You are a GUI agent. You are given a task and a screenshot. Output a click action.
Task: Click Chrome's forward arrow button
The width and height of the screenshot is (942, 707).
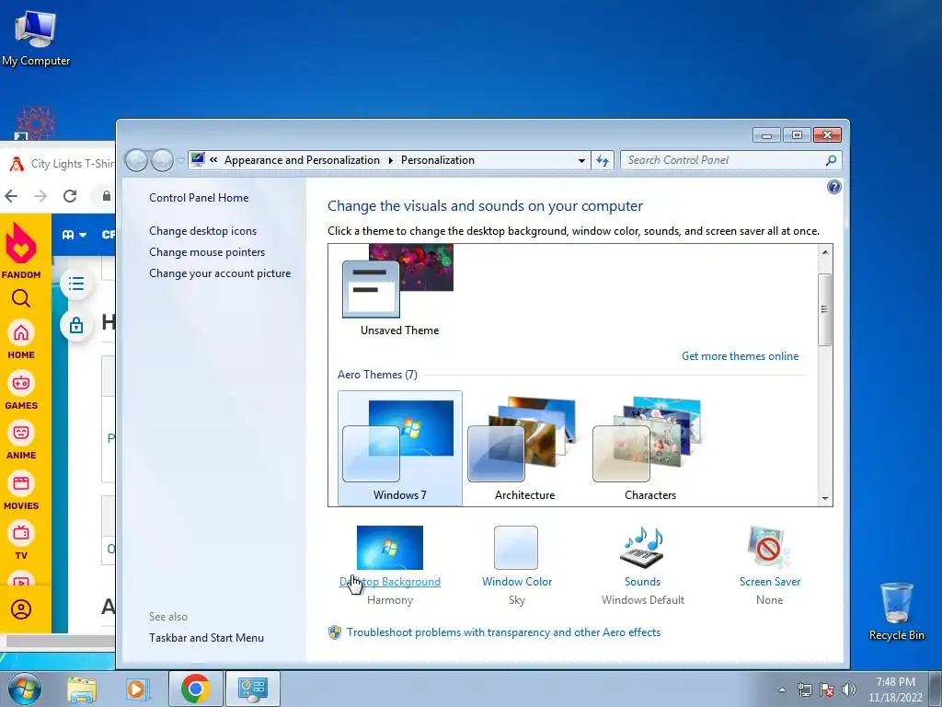pyautogui.click(x=40, y=196)
